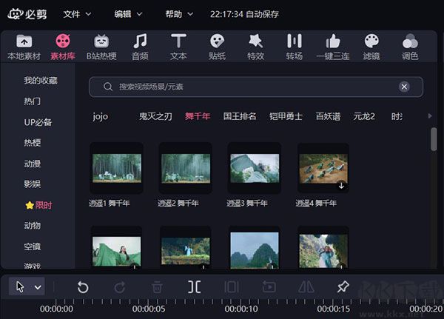Undo the last action
The width and height of the screenshot is (444, 319).
click(83, 287)
